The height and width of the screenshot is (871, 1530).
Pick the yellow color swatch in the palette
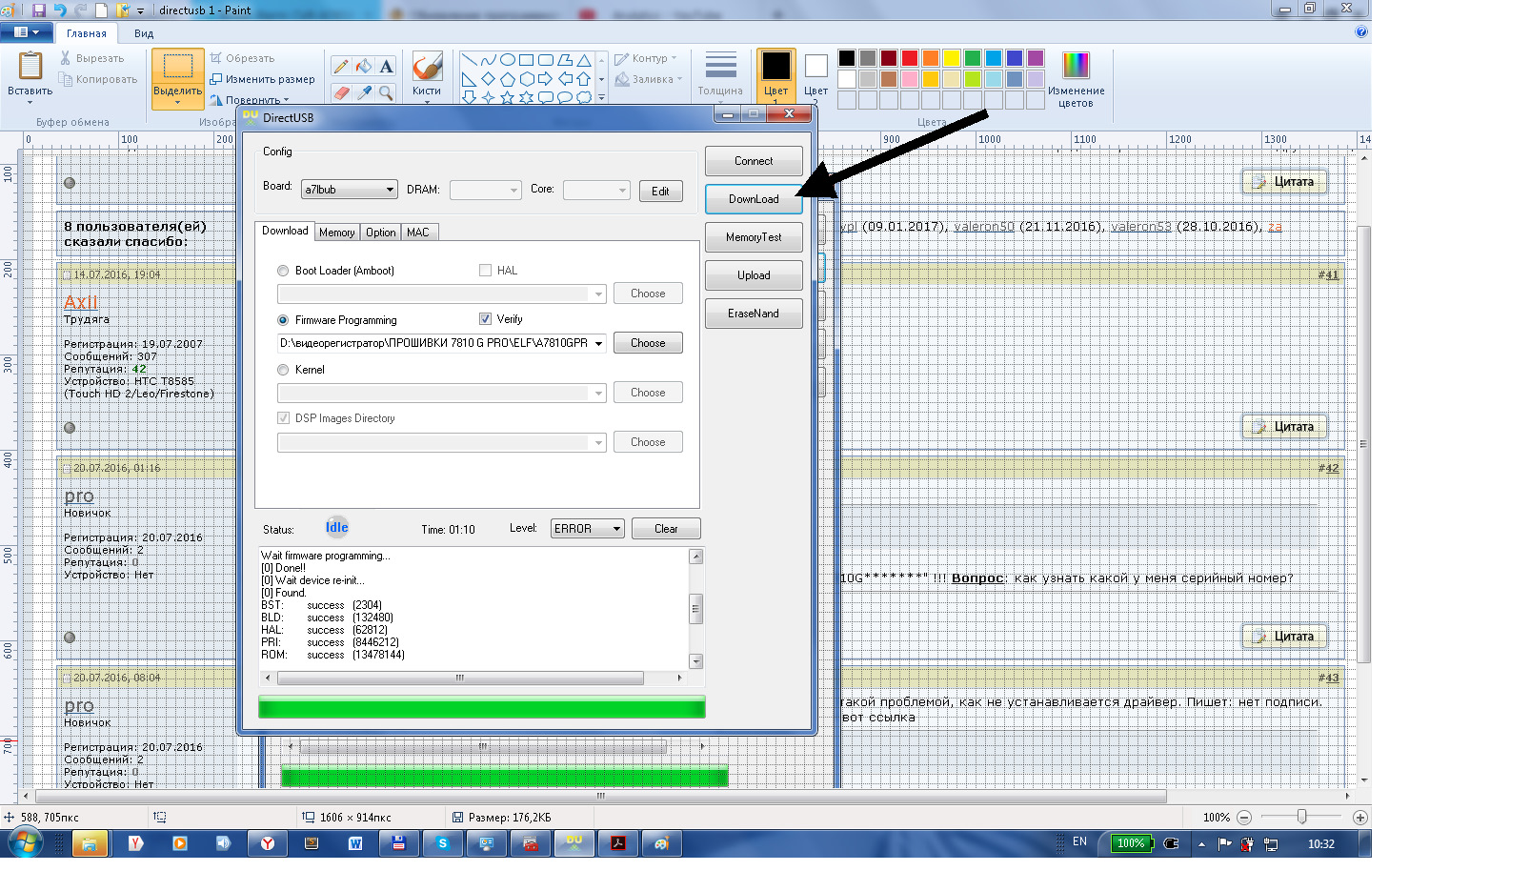tap(952, 58)
